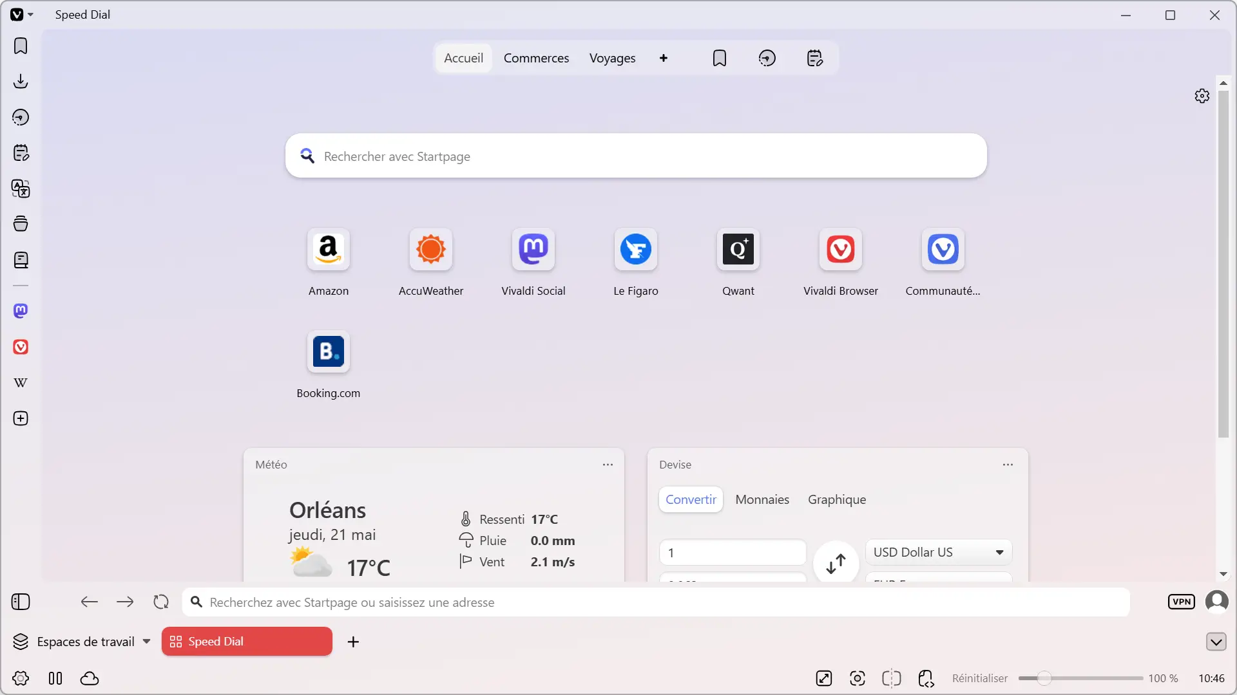Swap currencies with the arrows button

pyautogui.click(x=836, y=564)
